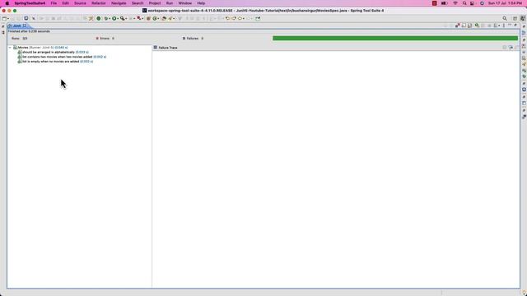The image size is (527, 296).
Task: Click the green JUnit progress bar
Action: [x=395, y=39]
